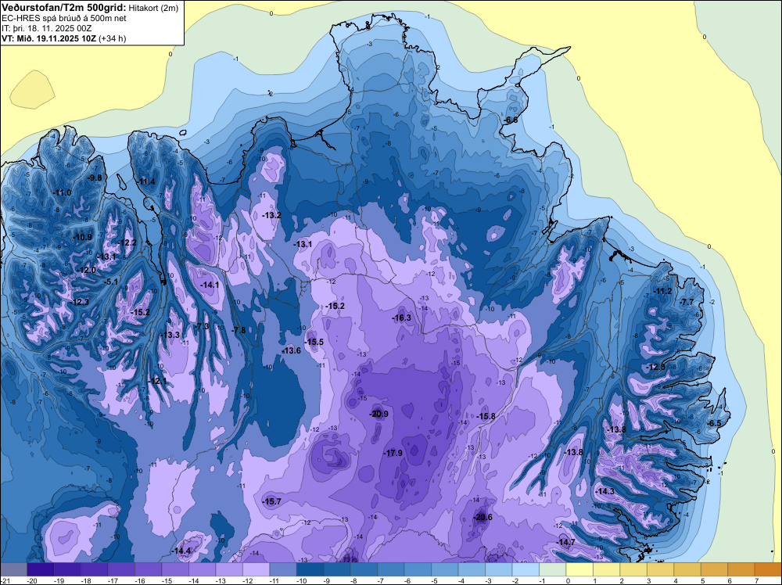Click the -11.2 temperature label

click(662, 292)
